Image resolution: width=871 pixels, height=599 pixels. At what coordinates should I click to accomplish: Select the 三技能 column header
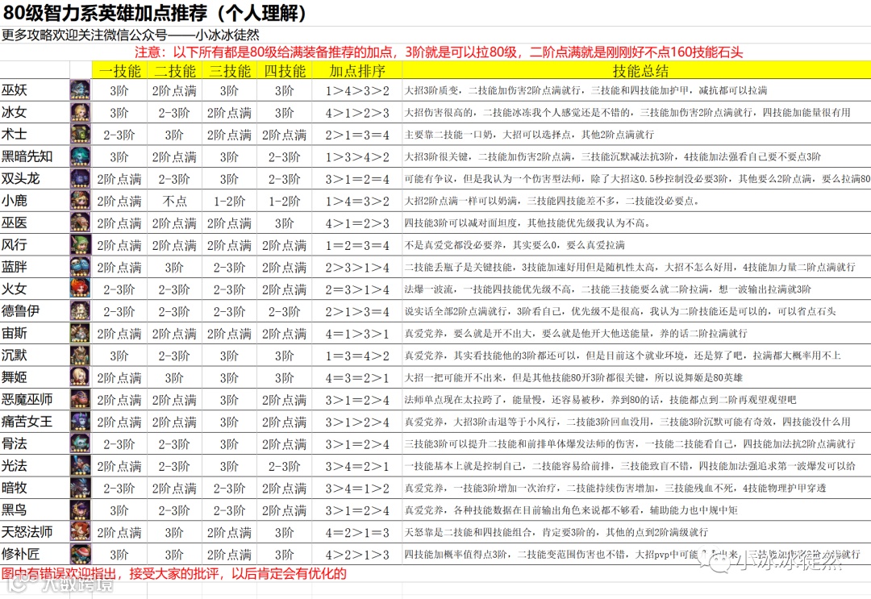[x=229, y=70]
